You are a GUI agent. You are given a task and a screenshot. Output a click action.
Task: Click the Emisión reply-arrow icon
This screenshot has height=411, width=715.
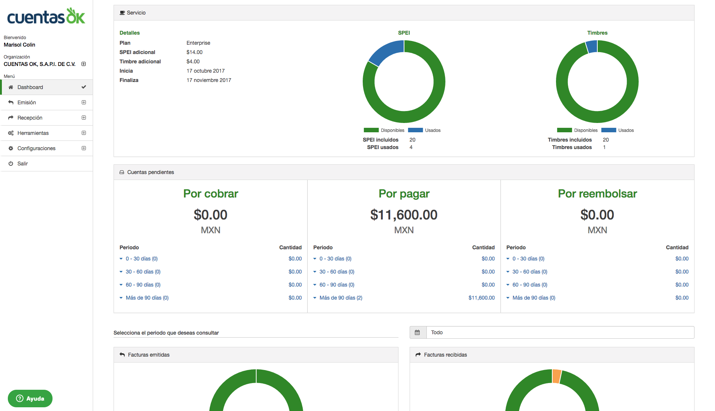[11, 102]
